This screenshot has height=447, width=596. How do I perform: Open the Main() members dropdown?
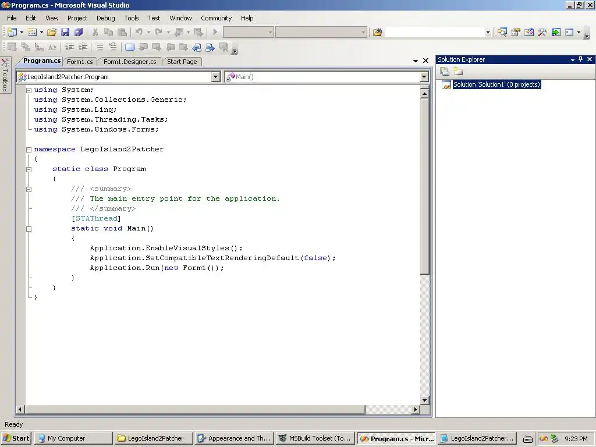[x=424, y=77]
